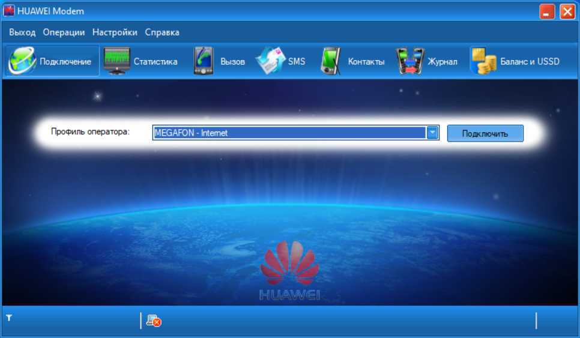Click the signal antenna icon in the status bar

click(x=9, y=317)
